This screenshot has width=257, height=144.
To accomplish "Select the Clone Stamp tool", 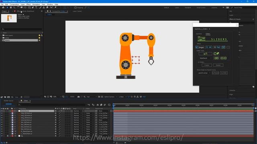I will point(44,8).
